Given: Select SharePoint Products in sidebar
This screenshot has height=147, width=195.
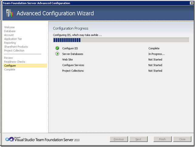Looking at the screenshot, I should tap(16, 47).
